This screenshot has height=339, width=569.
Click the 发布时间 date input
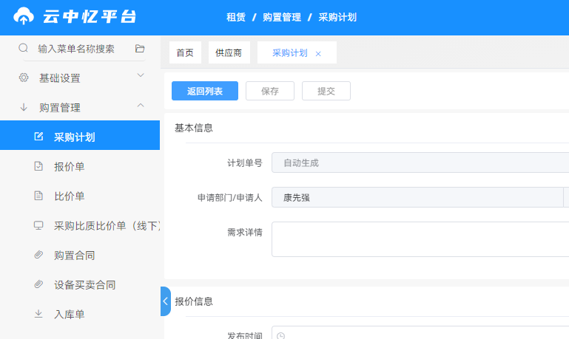(420, 332)
